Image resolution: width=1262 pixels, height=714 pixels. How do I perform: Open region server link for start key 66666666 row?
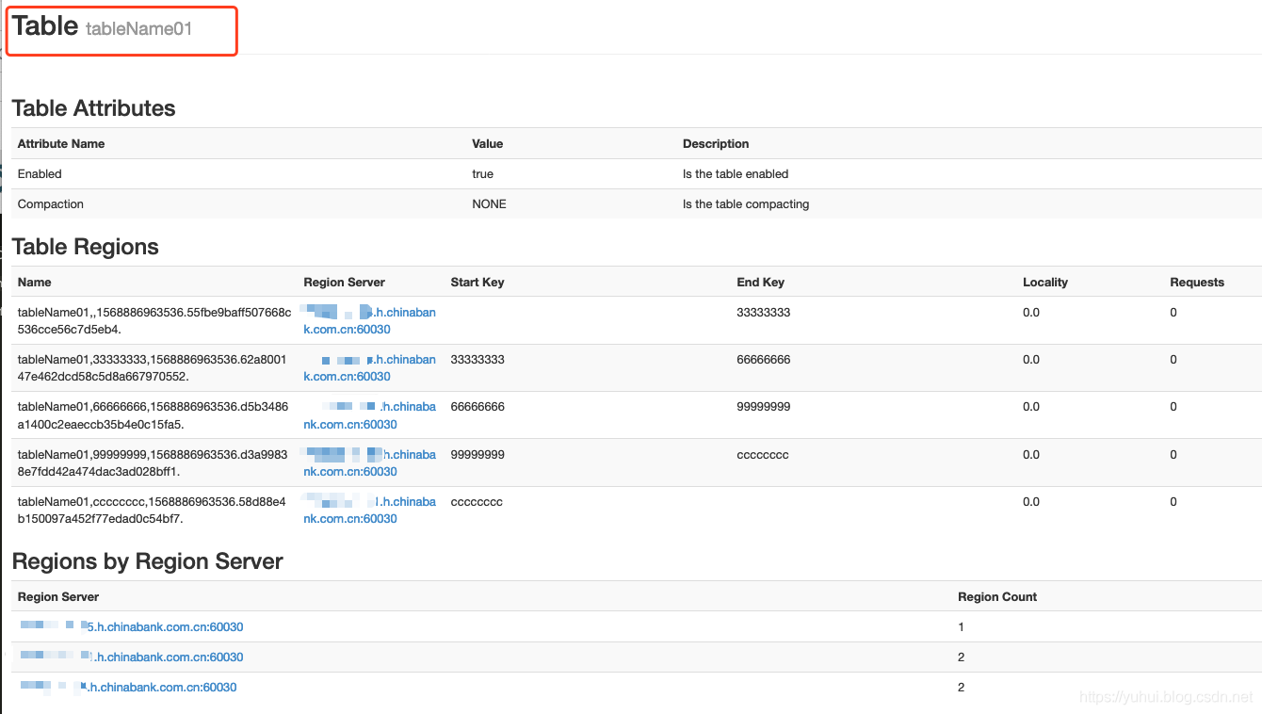pos(369,415)
